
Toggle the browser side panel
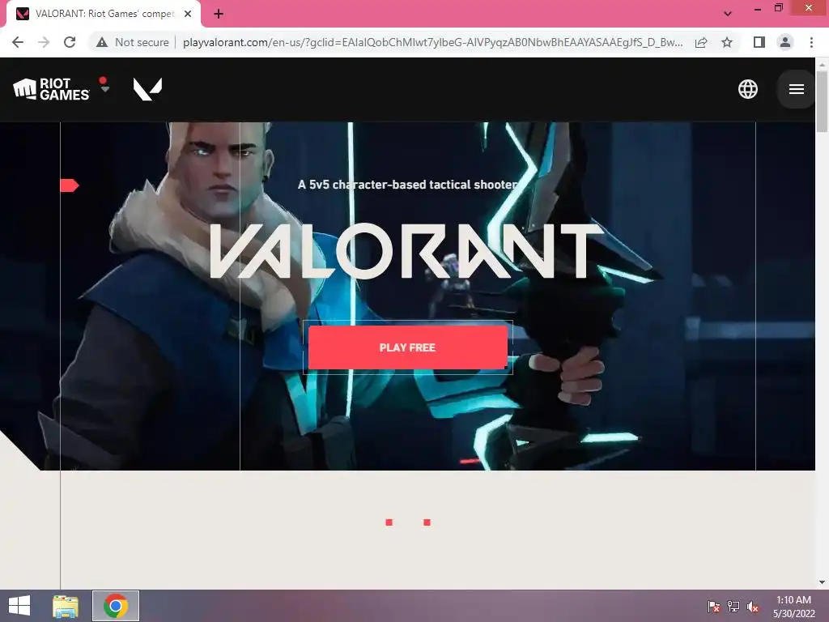759,42
